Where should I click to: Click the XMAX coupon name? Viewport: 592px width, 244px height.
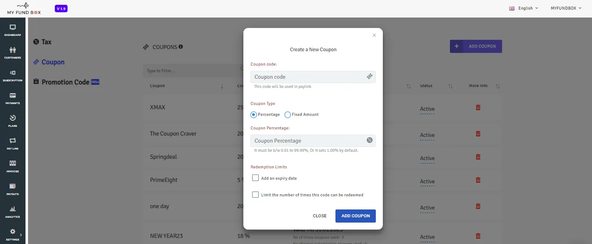pos(157,108)
